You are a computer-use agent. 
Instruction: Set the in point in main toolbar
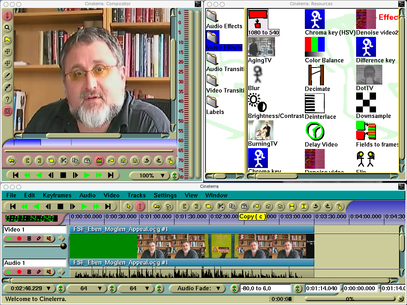(184, 207)
